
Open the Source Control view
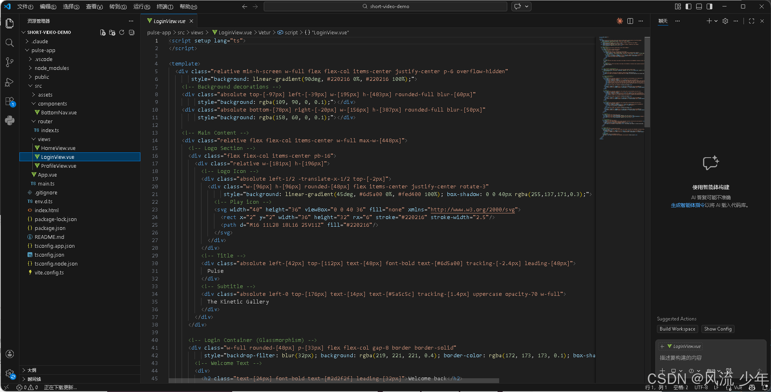[x=10, y=62]
